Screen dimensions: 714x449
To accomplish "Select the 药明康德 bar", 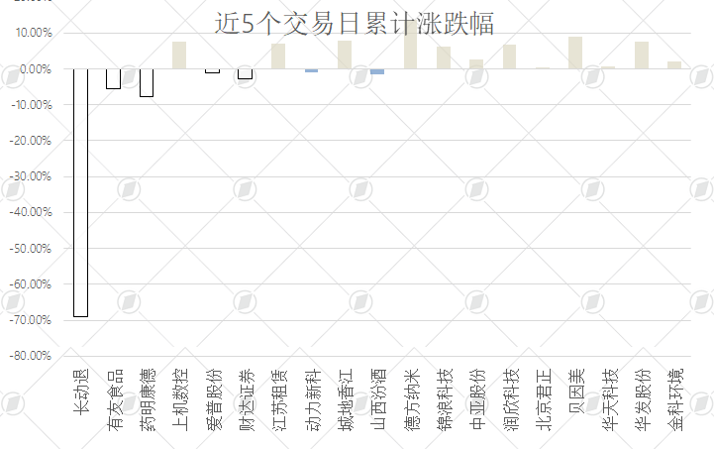I will pos(147,83).
